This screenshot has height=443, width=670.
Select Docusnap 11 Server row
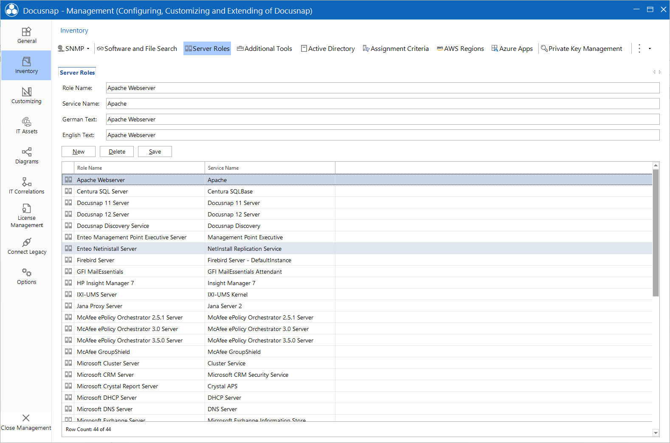(357, 203)
